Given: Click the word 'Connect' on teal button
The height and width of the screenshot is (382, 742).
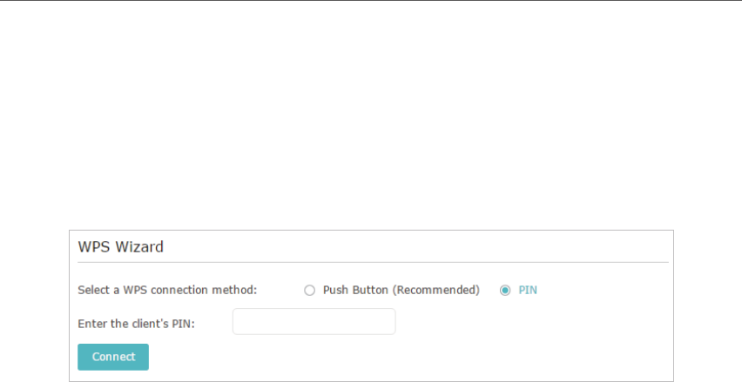Looking at the screenshot, I should click(113, 357).
